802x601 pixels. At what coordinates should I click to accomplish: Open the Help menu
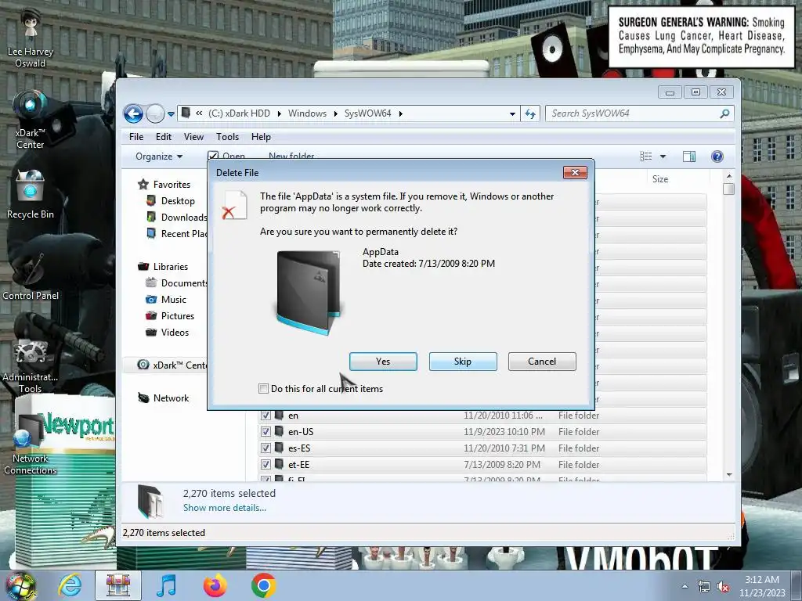click(x=261, y=137)
